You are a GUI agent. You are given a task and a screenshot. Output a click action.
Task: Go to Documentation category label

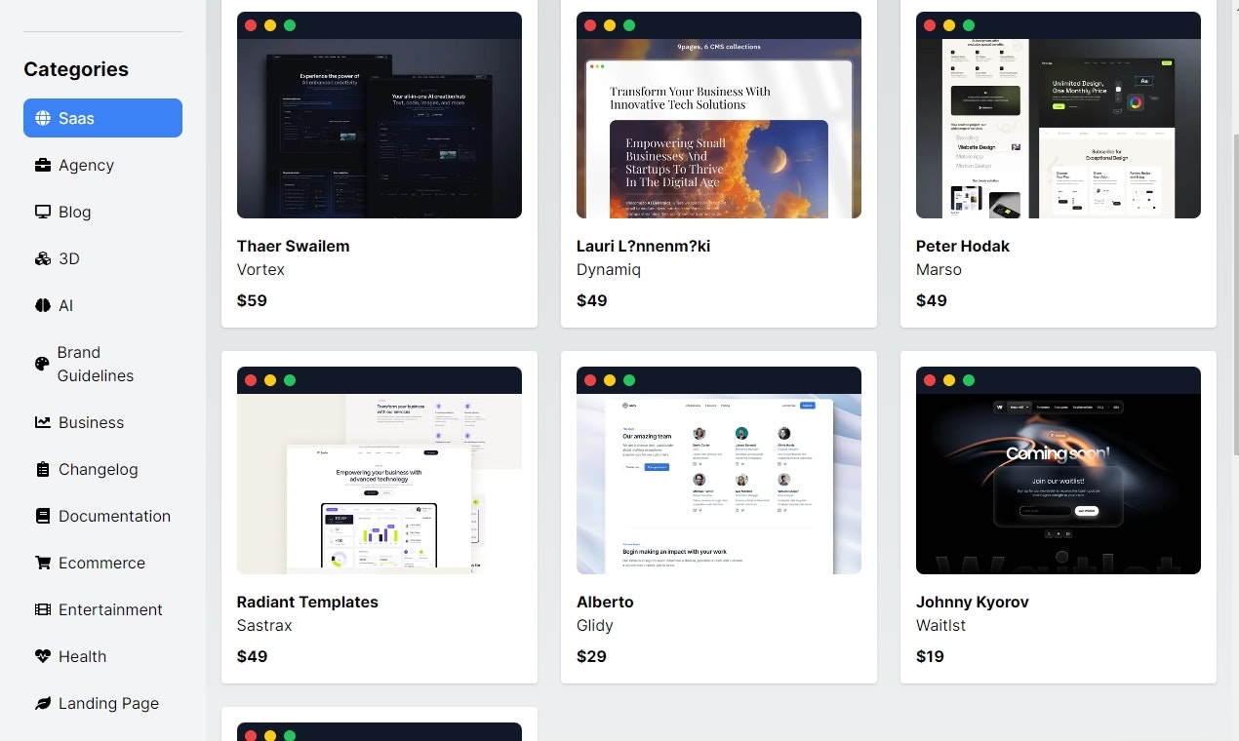tap(114, 516)
